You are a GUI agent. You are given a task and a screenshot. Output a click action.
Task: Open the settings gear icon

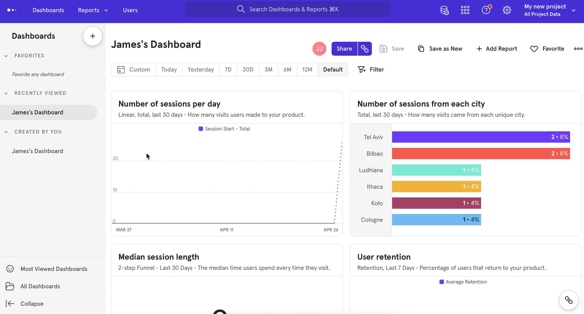tap(507, 10)
